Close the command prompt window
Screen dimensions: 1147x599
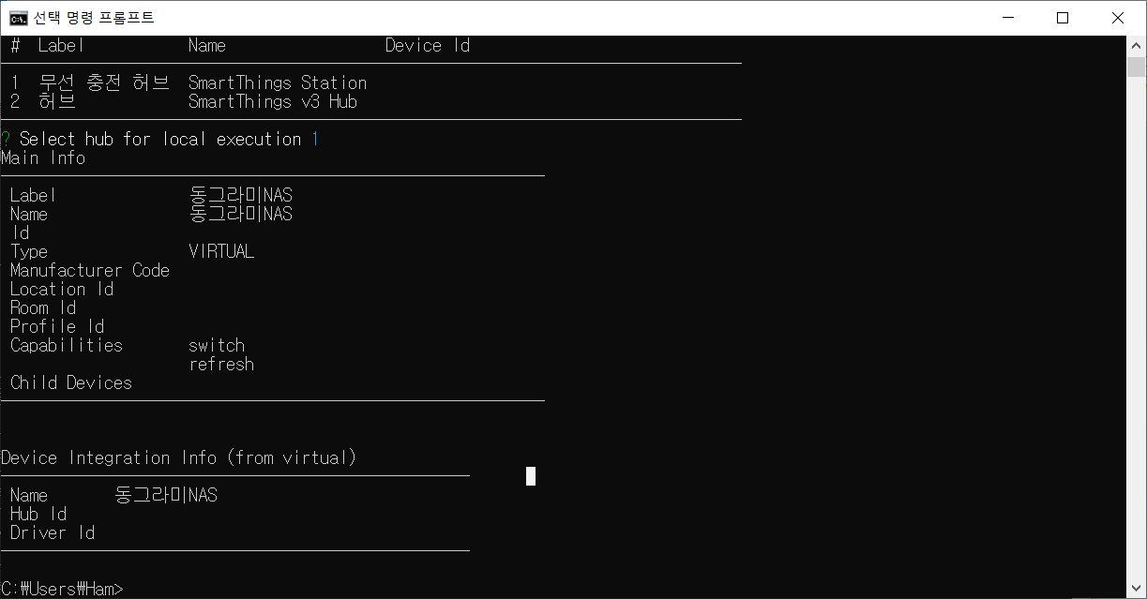pyautogui.click(x=1117, y=18)
